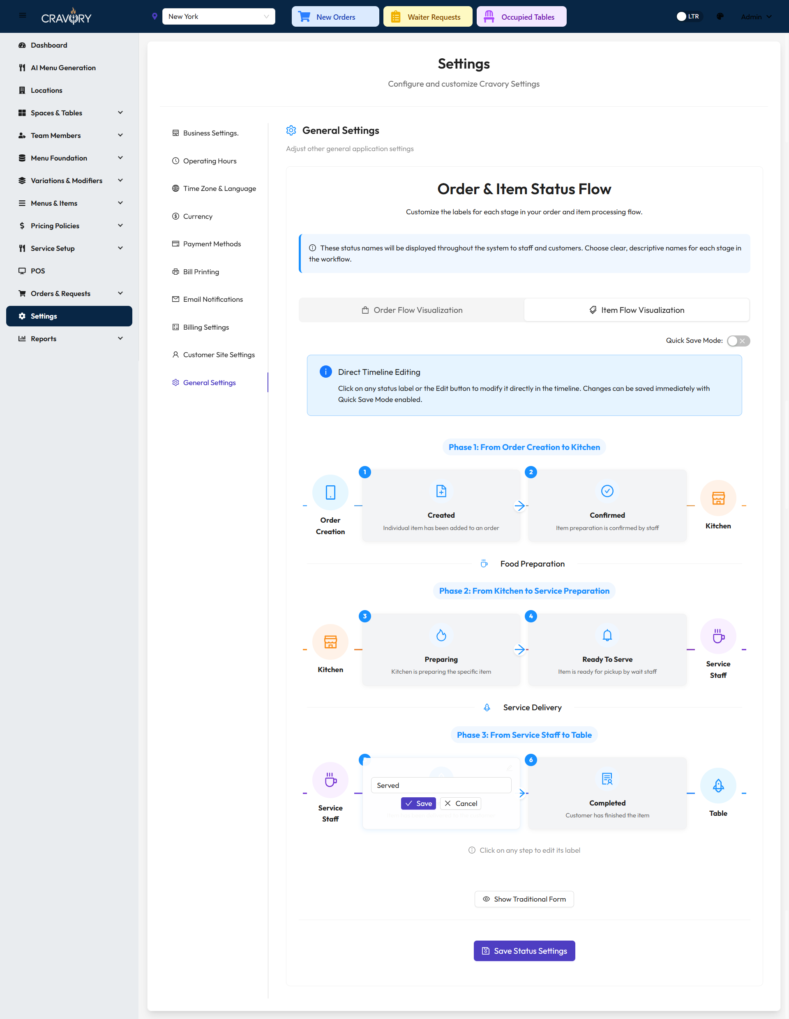Click the hamburger menu icon
The image size is (789, 1019).
(x=23, y=16)
